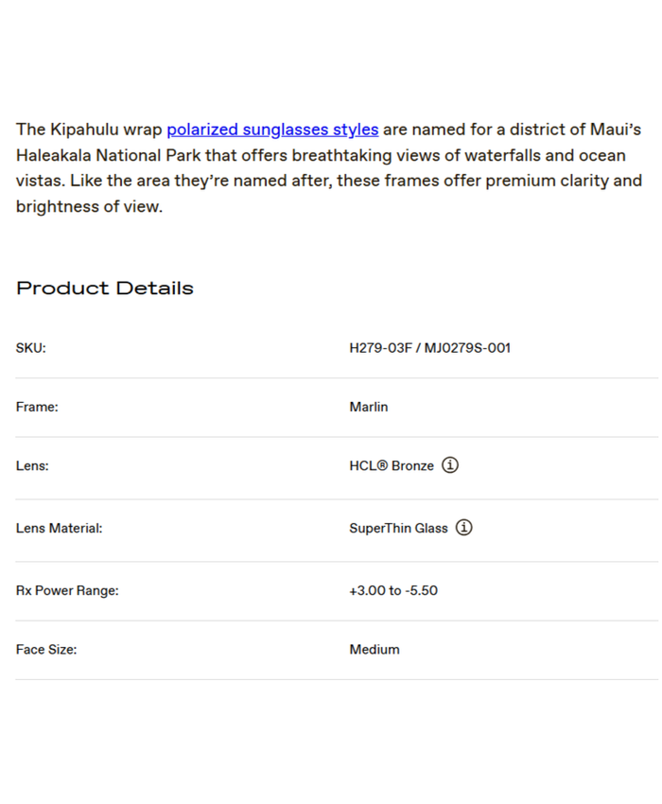662x804 pixels.
Task: Click the info icon beside SuperThin Glass
Action: point(464,528)
